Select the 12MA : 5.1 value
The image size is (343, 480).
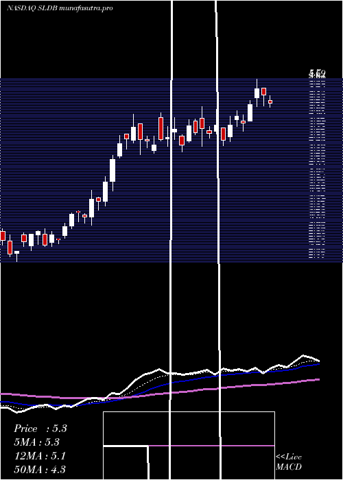point(40,456)
